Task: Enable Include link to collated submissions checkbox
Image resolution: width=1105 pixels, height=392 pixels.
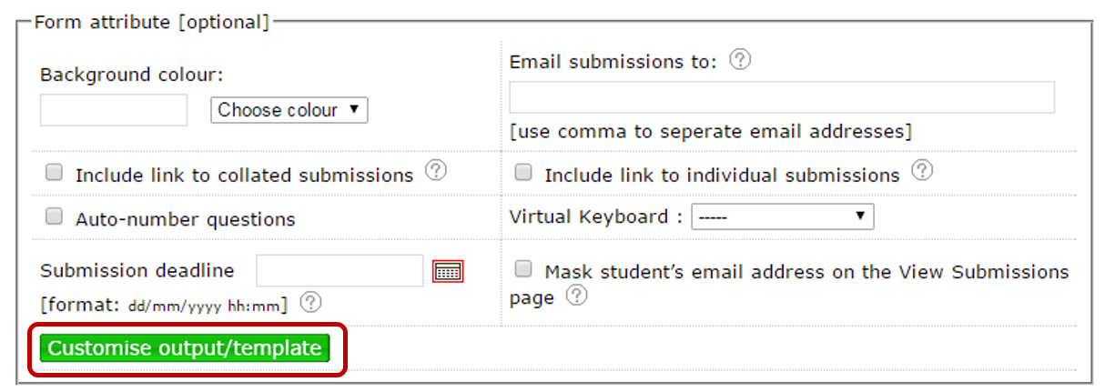Action: pos(55,172)
